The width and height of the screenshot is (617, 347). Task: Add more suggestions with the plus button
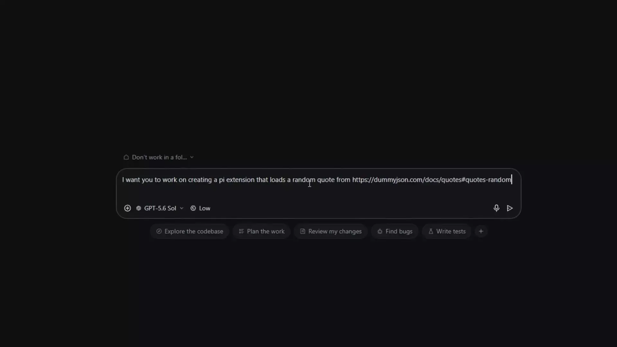[481, 231]
